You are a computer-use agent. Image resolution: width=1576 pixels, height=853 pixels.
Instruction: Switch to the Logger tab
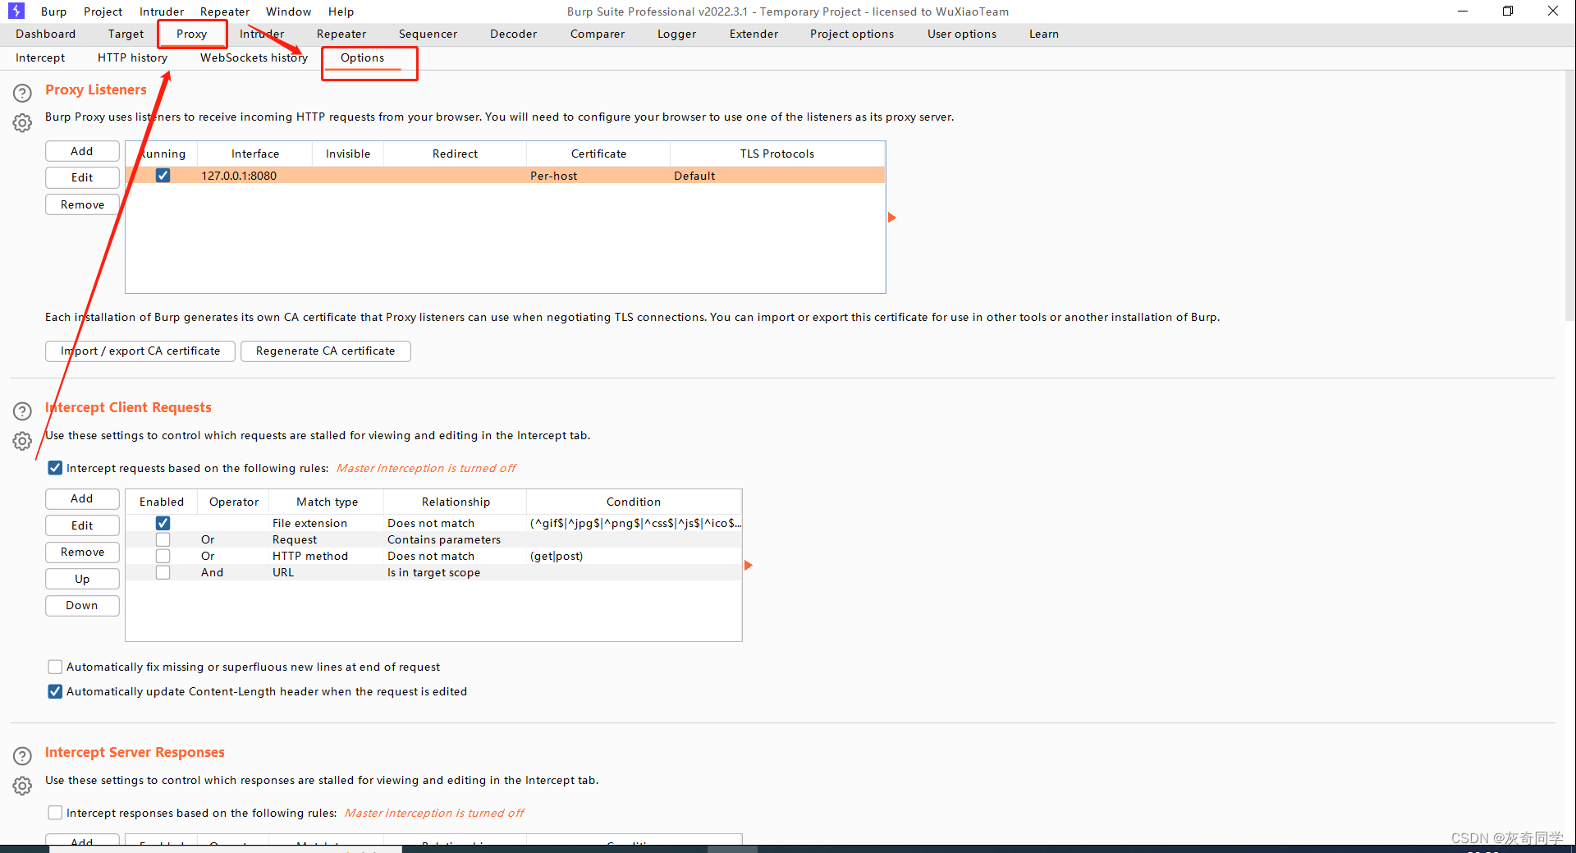coord(676,34)
